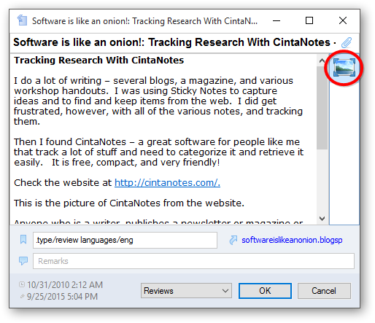Confirm with the OK button
375x323 pixels.
point(265,291)
